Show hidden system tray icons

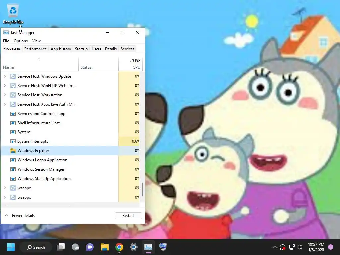pyautogui.click(x=274, y=247)
